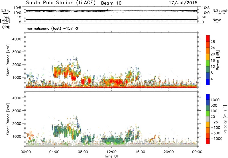Click the power colorbar value '16'
228x158 pixels.
pos(213,60)
